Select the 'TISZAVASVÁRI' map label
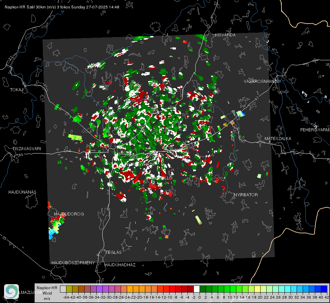Image resolution: width=330 pixels, height=303 pixels. coord(27,149)
